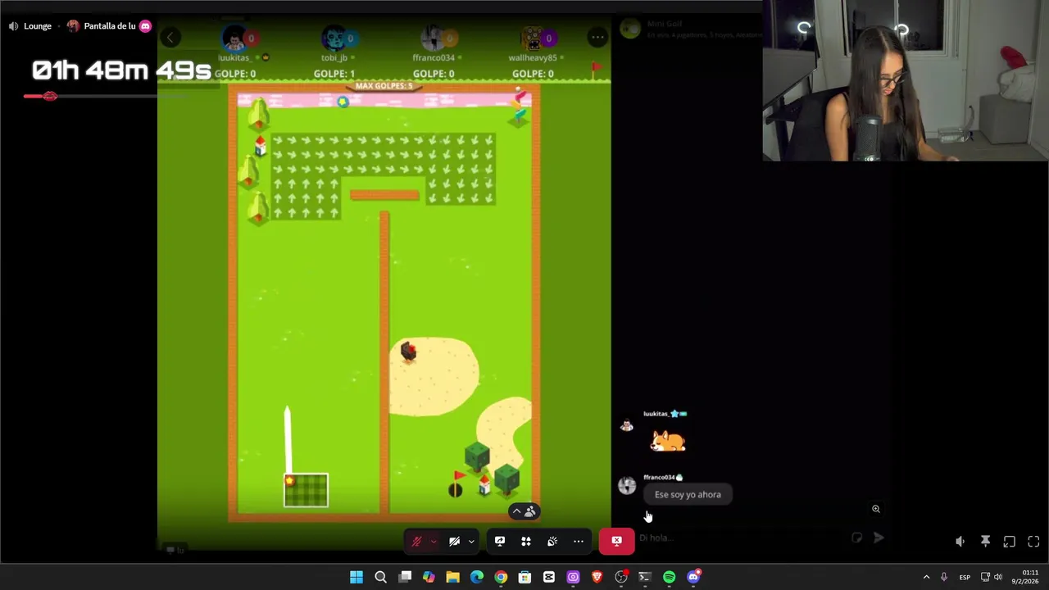Click the zoom magnifier icon in chat
Screen dimensions: 1049x590
(x=876, y=509)
